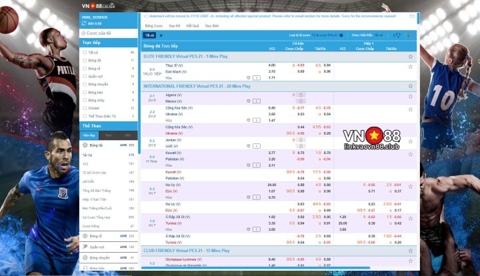
Task: Open the Bảng Cược menu tab
Action: 154,26
